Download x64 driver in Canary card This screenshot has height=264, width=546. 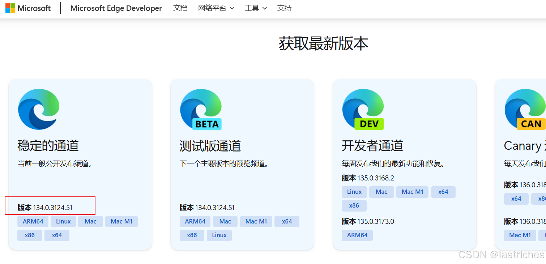(x=516, y=199)
